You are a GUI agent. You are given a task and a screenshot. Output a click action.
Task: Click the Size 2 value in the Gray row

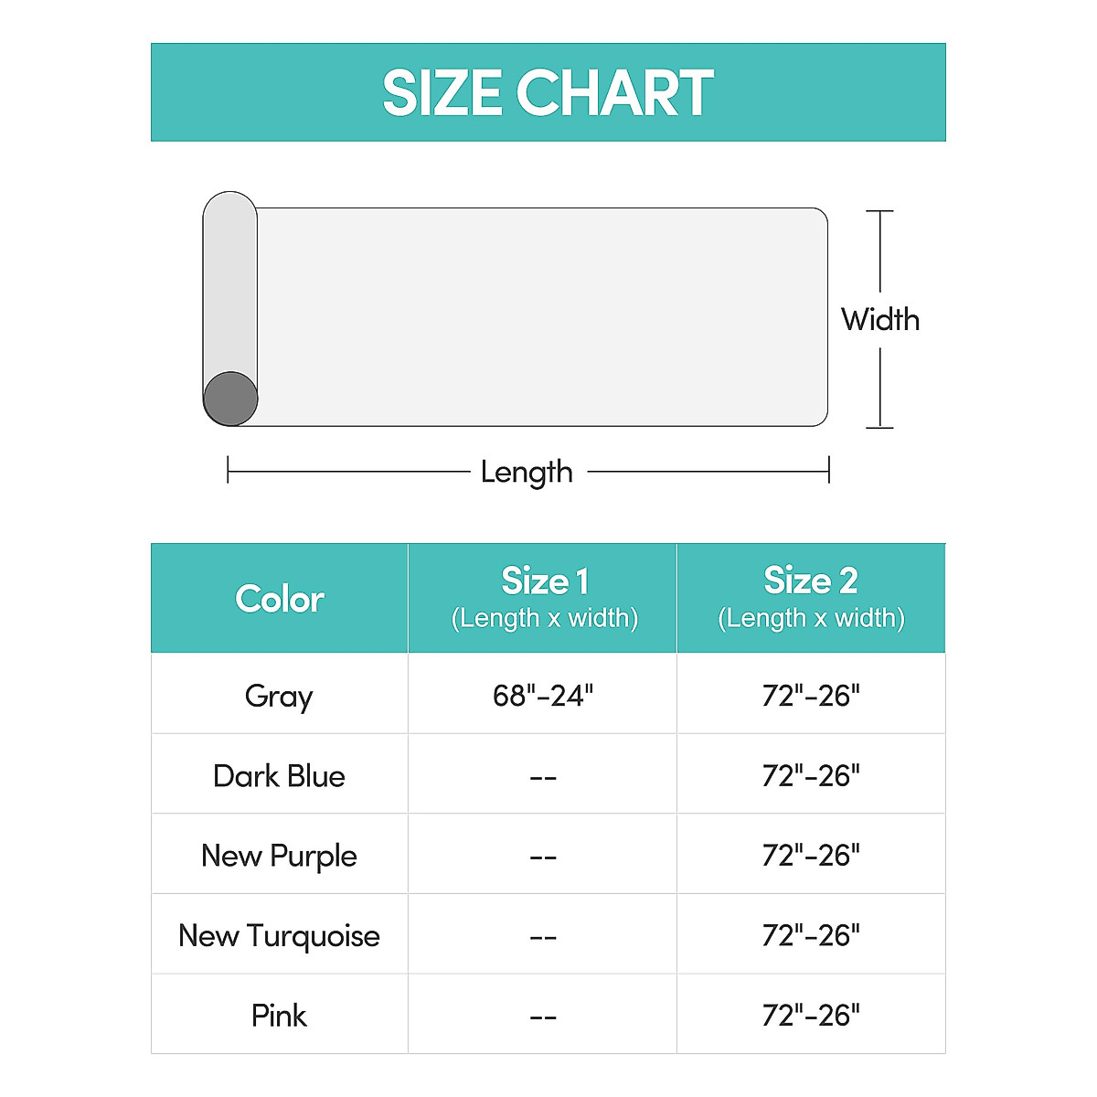pos(811,696)
